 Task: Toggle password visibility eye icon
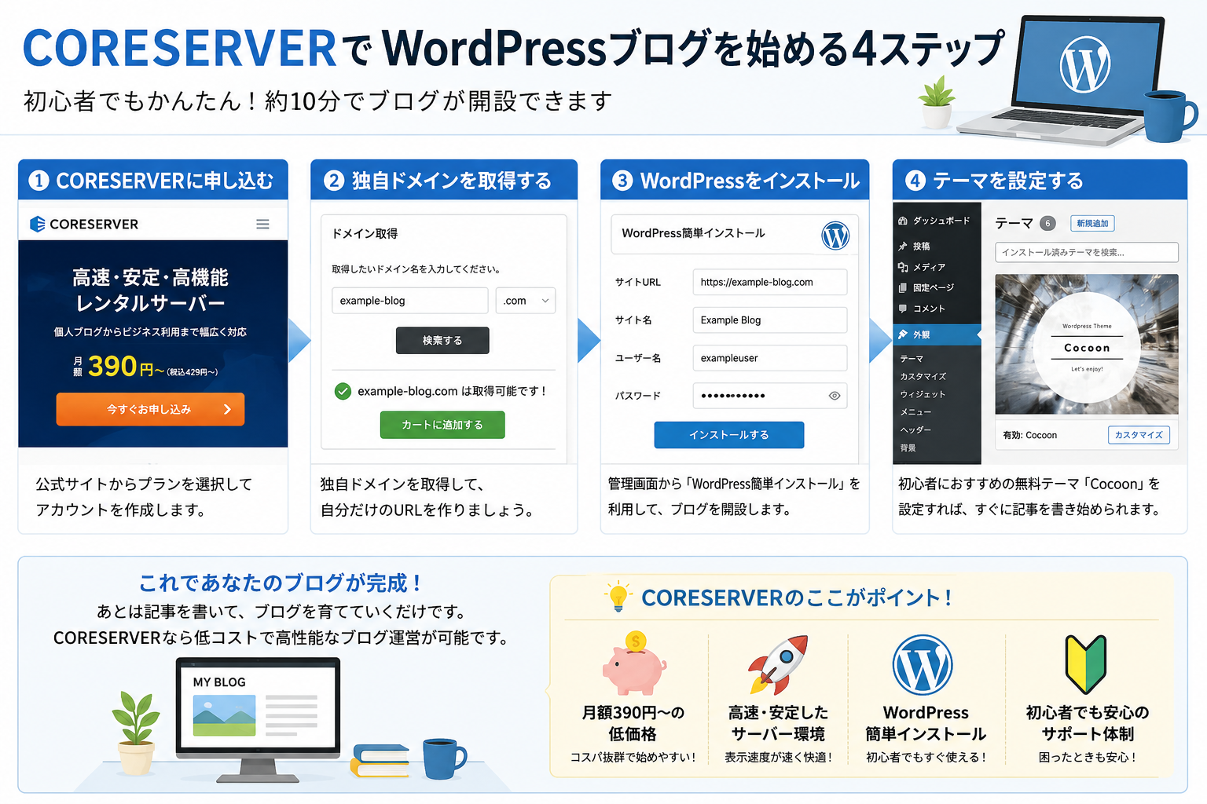(835, 396)
